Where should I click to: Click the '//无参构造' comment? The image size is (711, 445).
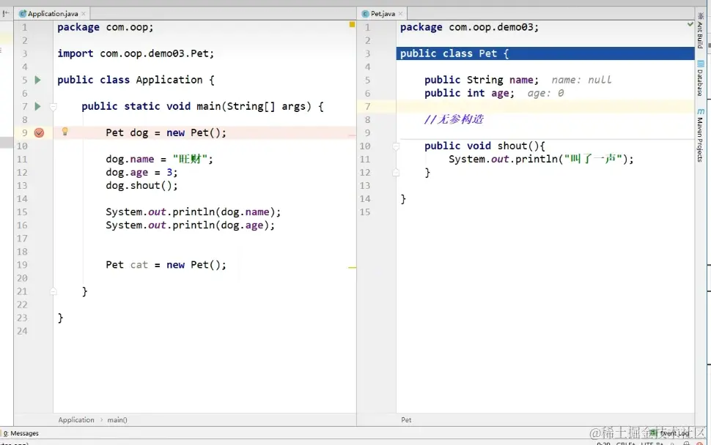[454, 119]
